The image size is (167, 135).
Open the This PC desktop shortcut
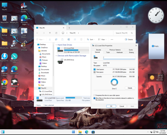[5, 6]
